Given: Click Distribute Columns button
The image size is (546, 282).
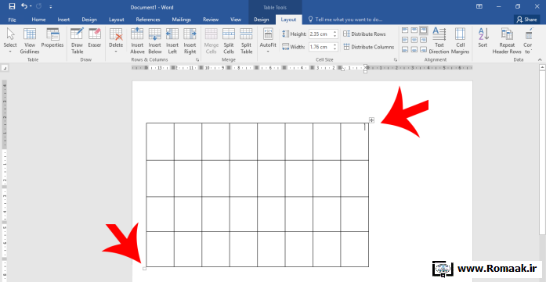Looking at the screenshot, I should (x=369, y=47).
